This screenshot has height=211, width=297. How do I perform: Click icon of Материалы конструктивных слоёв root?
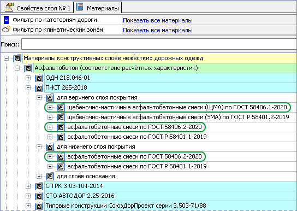click(x=17, y=58)
